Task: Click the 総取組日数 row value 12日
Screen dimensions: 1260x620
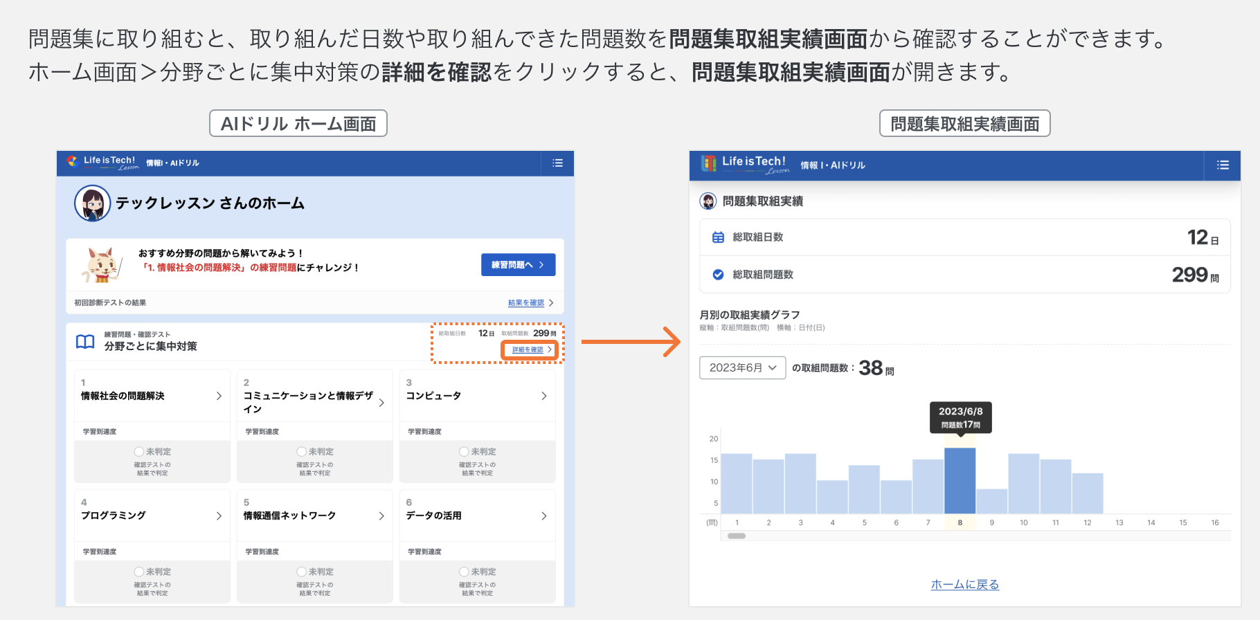Action: [1203, 237]
